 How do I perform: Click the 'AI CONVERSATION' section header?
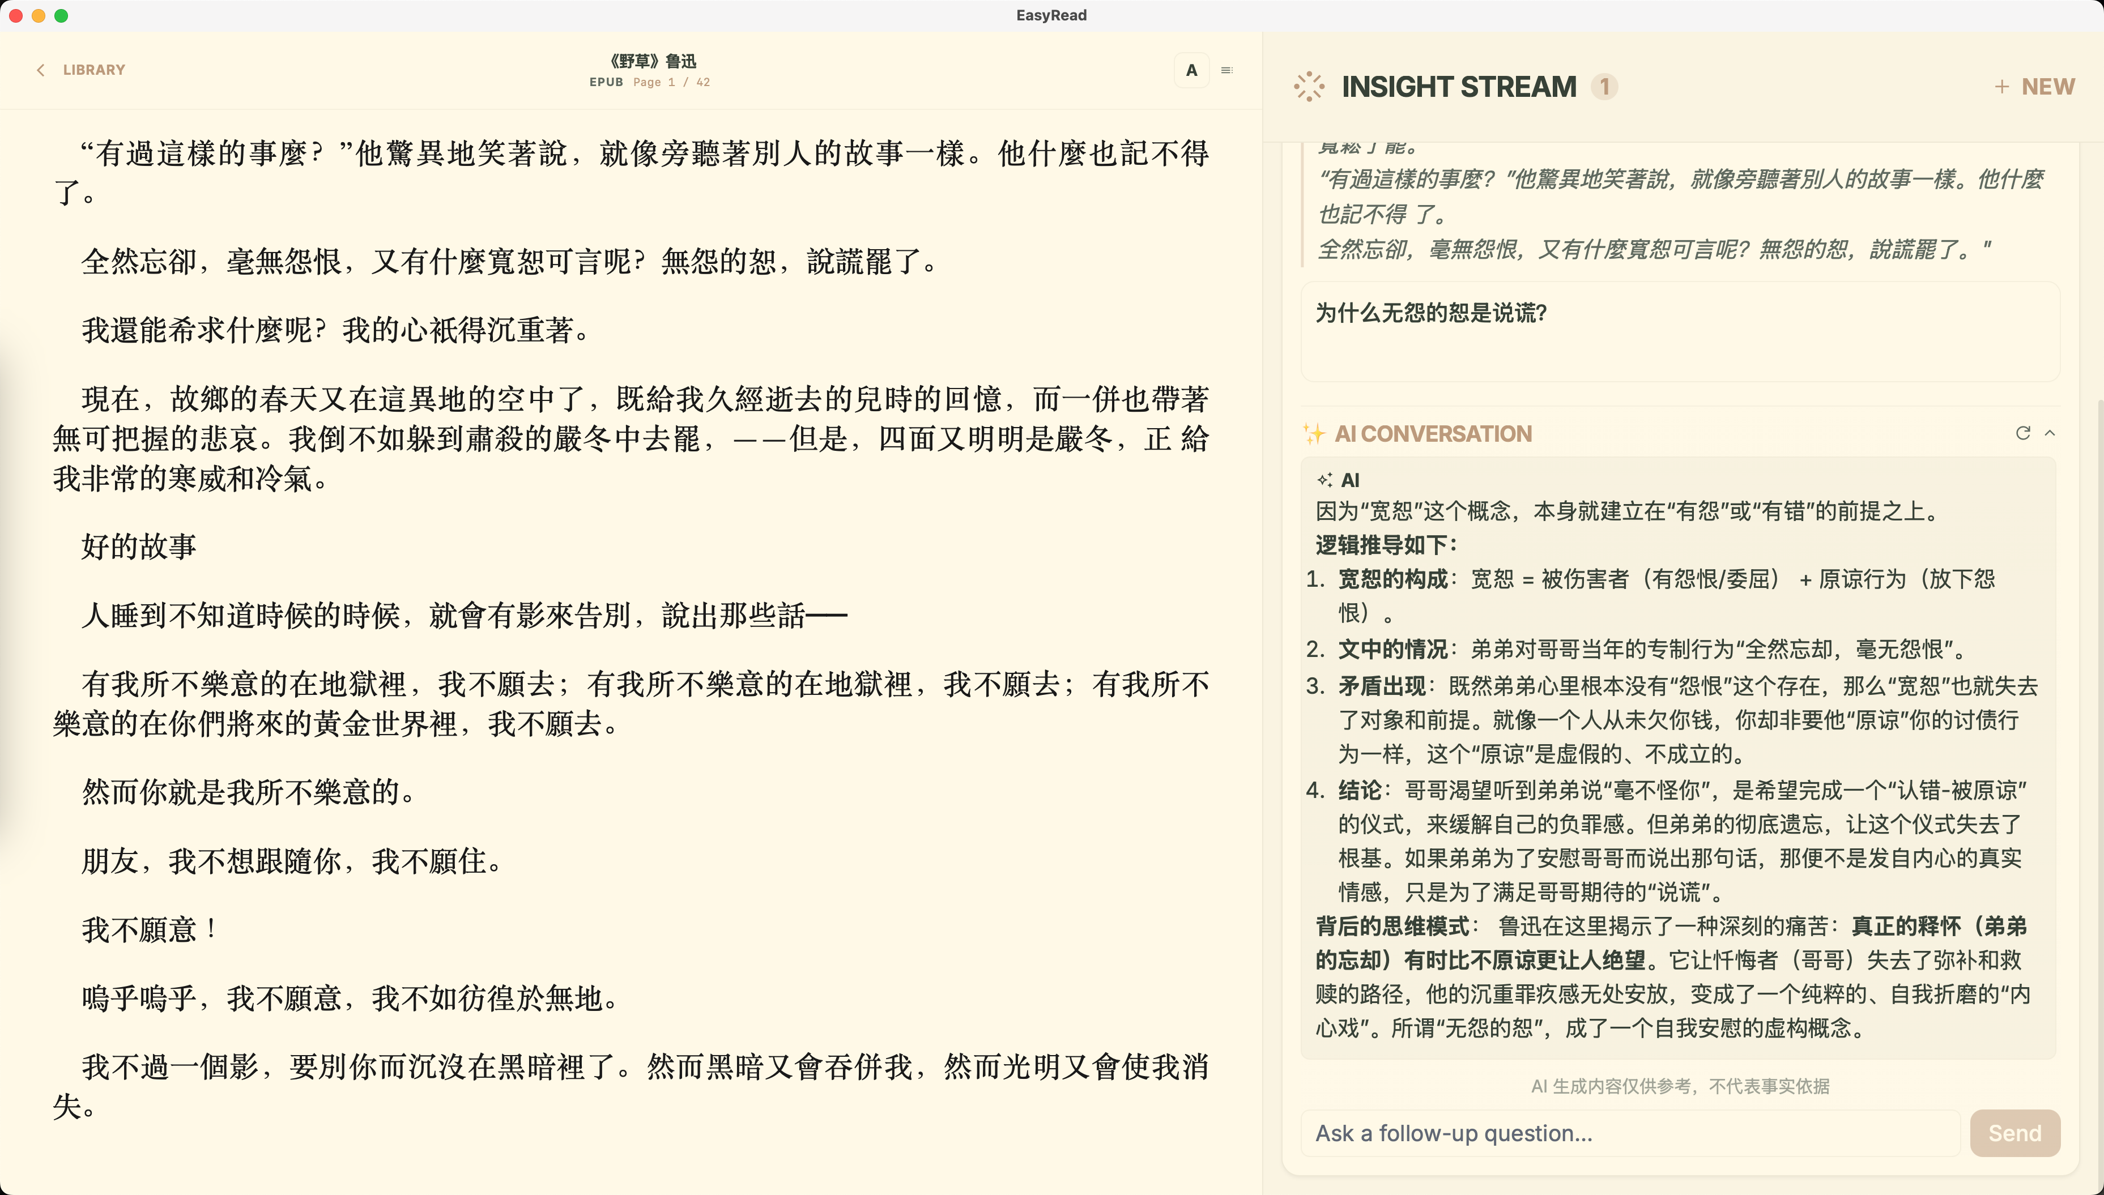[1433, 433]
